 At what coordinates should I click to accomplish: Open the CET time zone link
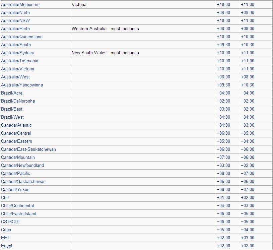click(x=5, y=198)
